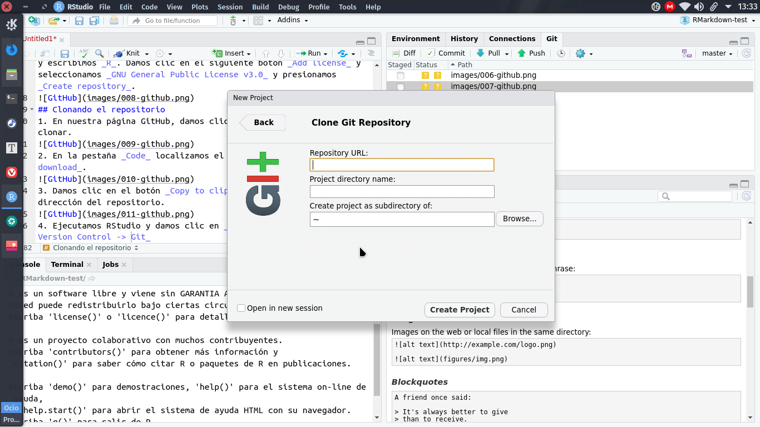Click the Firefox icon in side dock
The image size is (760, 427).
[12, 49]
